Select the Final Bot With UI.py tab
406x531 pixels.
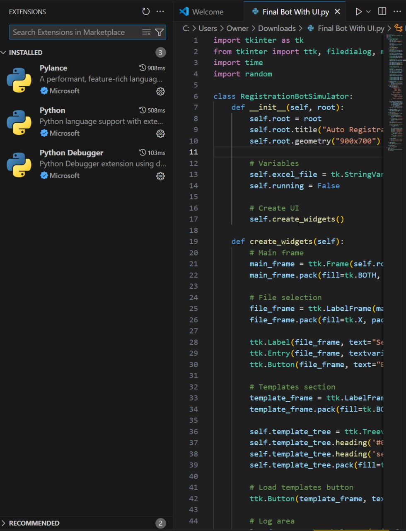[x=295, y=12]
